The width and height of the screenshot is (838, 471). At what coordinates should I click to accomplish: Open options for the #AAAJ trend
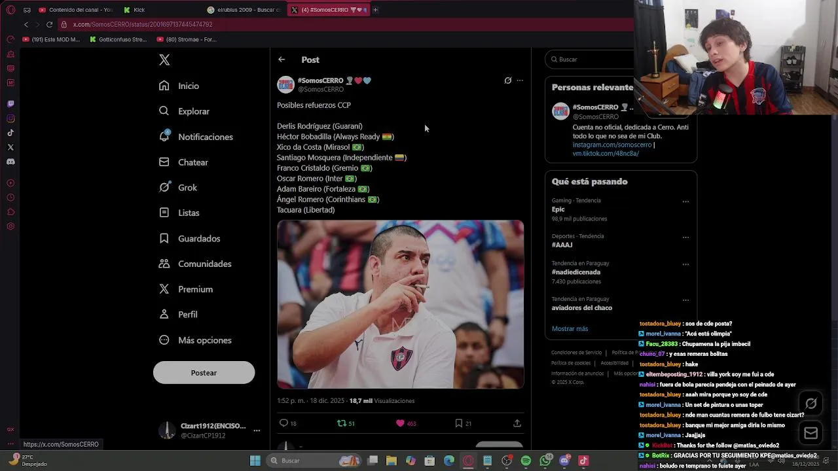click(685, 237)
